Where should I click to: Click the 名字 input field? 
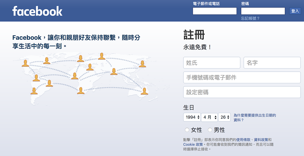click(272, 63)
